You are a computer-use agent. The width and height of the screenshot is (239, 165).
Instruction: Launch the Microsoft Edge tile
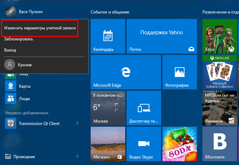(x=126, y=72)
